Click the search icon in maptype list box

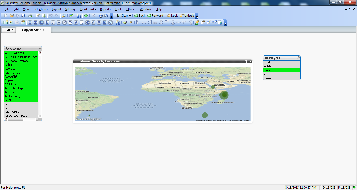[x=298, y=58]
